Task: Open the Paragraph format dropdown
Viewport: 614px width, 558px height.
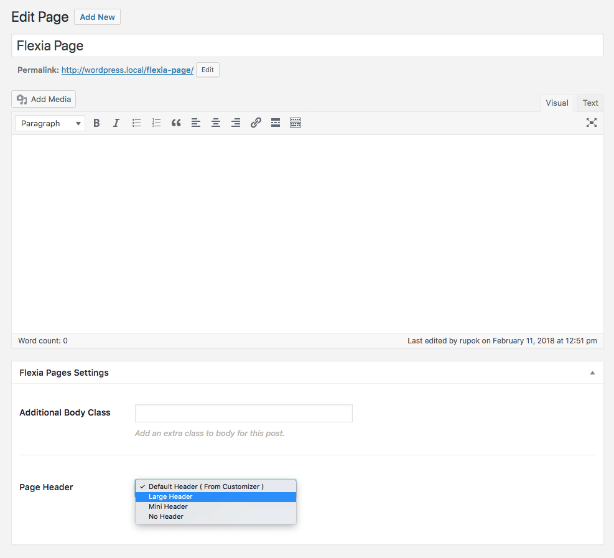Action: pos(50,123)
